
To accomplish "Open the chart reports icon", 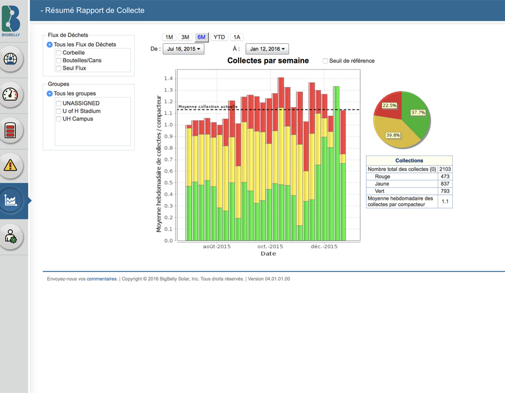I will (x=11, y=200).
